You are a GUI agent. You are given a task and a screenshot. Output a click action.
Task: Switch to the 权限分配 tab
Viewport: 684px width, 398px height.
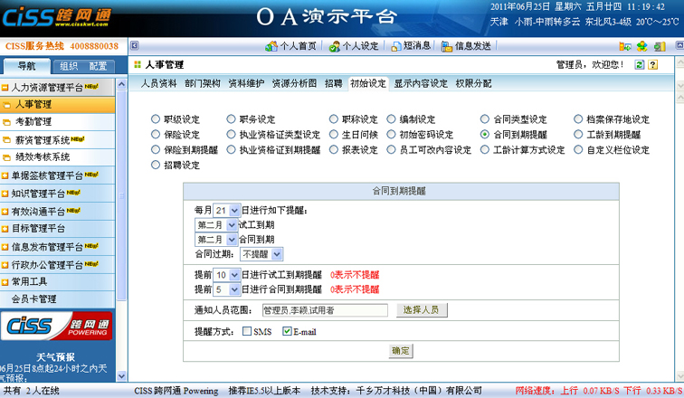474,83
